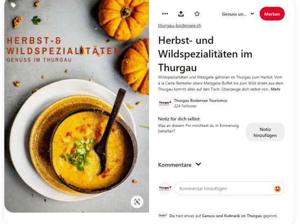Click the star favorite icon

click(x=197, y=14)
